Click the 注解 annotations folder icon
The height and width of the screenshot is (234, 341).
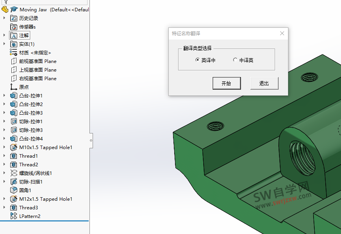(x=14, y=35)
